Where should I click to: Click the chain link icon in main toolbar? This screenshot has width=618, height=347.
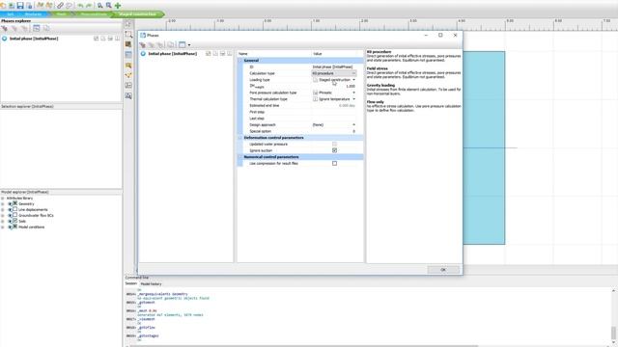(x=60, y=6)
